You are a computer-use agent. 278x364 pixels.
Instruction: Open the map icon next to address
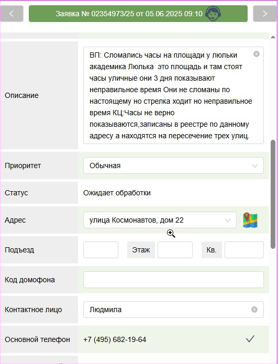click(250, 220)
